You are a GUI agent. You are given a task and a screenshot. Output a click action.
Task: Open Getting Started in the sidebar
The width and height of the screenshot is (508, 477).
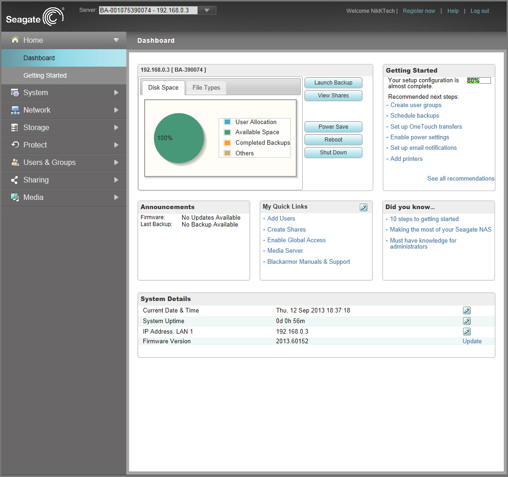coord(64,75)
